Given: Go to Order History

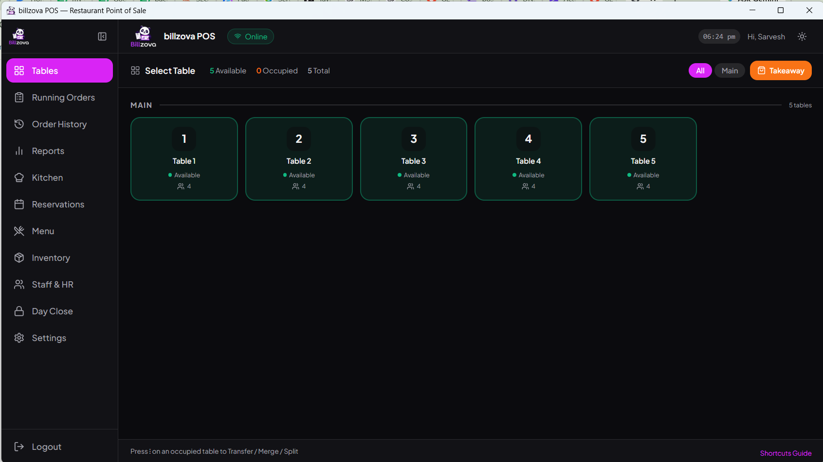Looking at the screenshot, I should pos(59,124).
